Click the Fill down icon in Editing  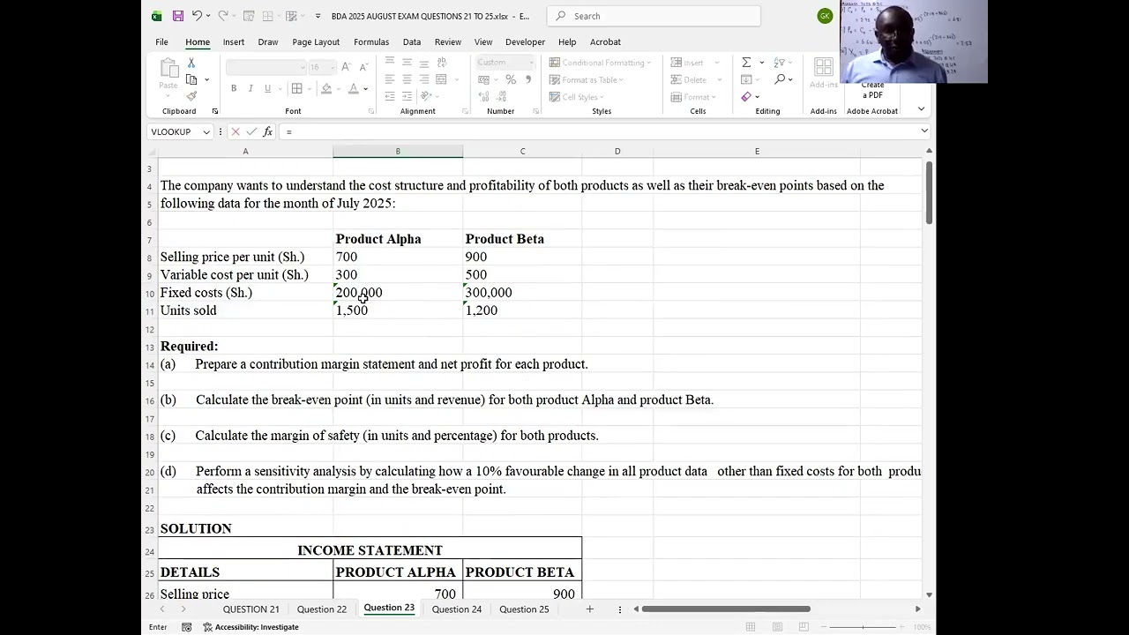(x=746, y=79)
